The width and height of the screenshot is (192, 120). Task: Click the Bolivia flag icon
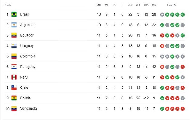pos(14,98)
